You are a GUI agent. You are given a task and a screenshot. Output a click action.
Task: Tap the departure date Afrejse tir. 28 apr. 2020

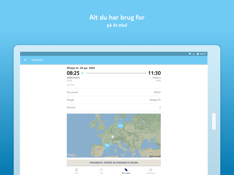tap(81, 68)
